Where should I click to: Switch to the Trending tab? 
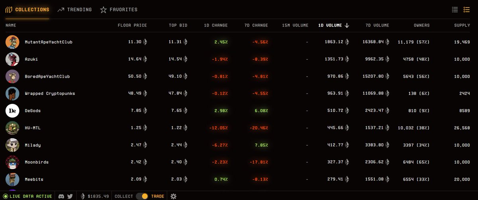[x=74, y=10]
